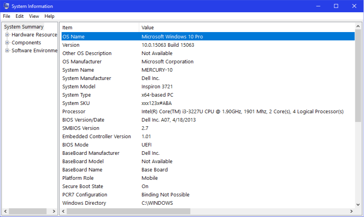Click the Value column header
The image size is (364, 217).
tap(247, 28)
